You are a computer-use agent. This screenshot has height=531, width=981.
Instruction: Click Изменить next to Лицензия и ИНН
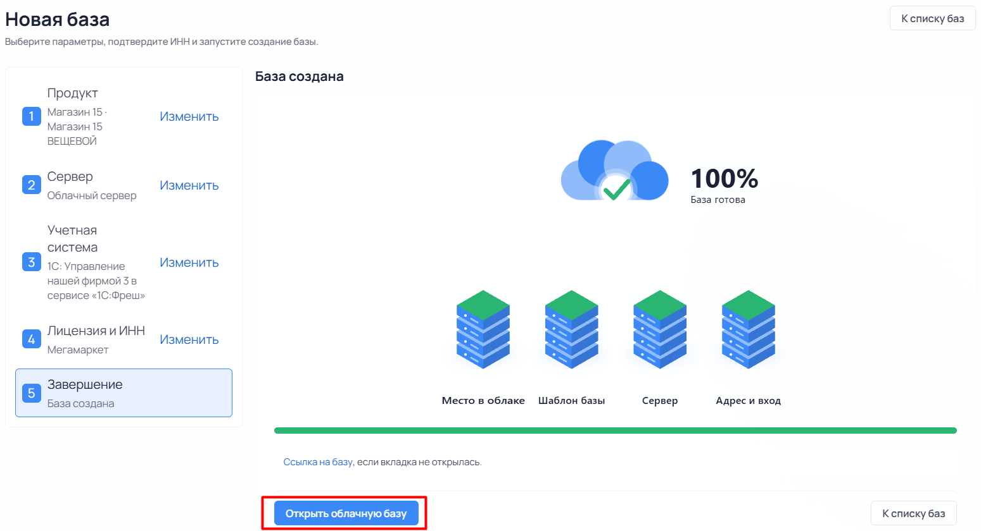[189, 339]
